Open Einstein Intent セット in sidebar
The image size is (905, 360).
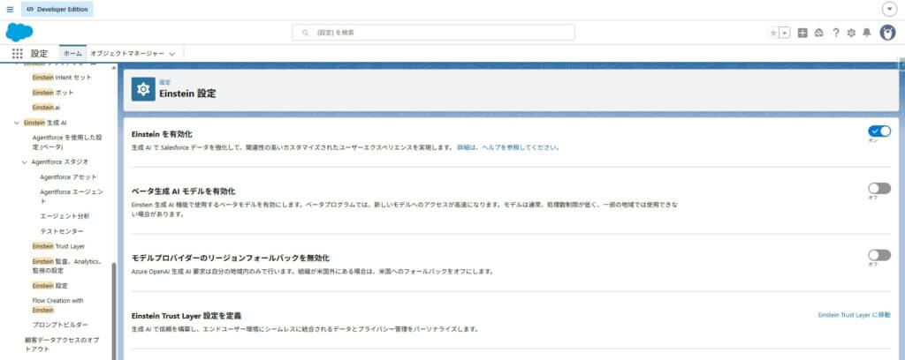62,77
